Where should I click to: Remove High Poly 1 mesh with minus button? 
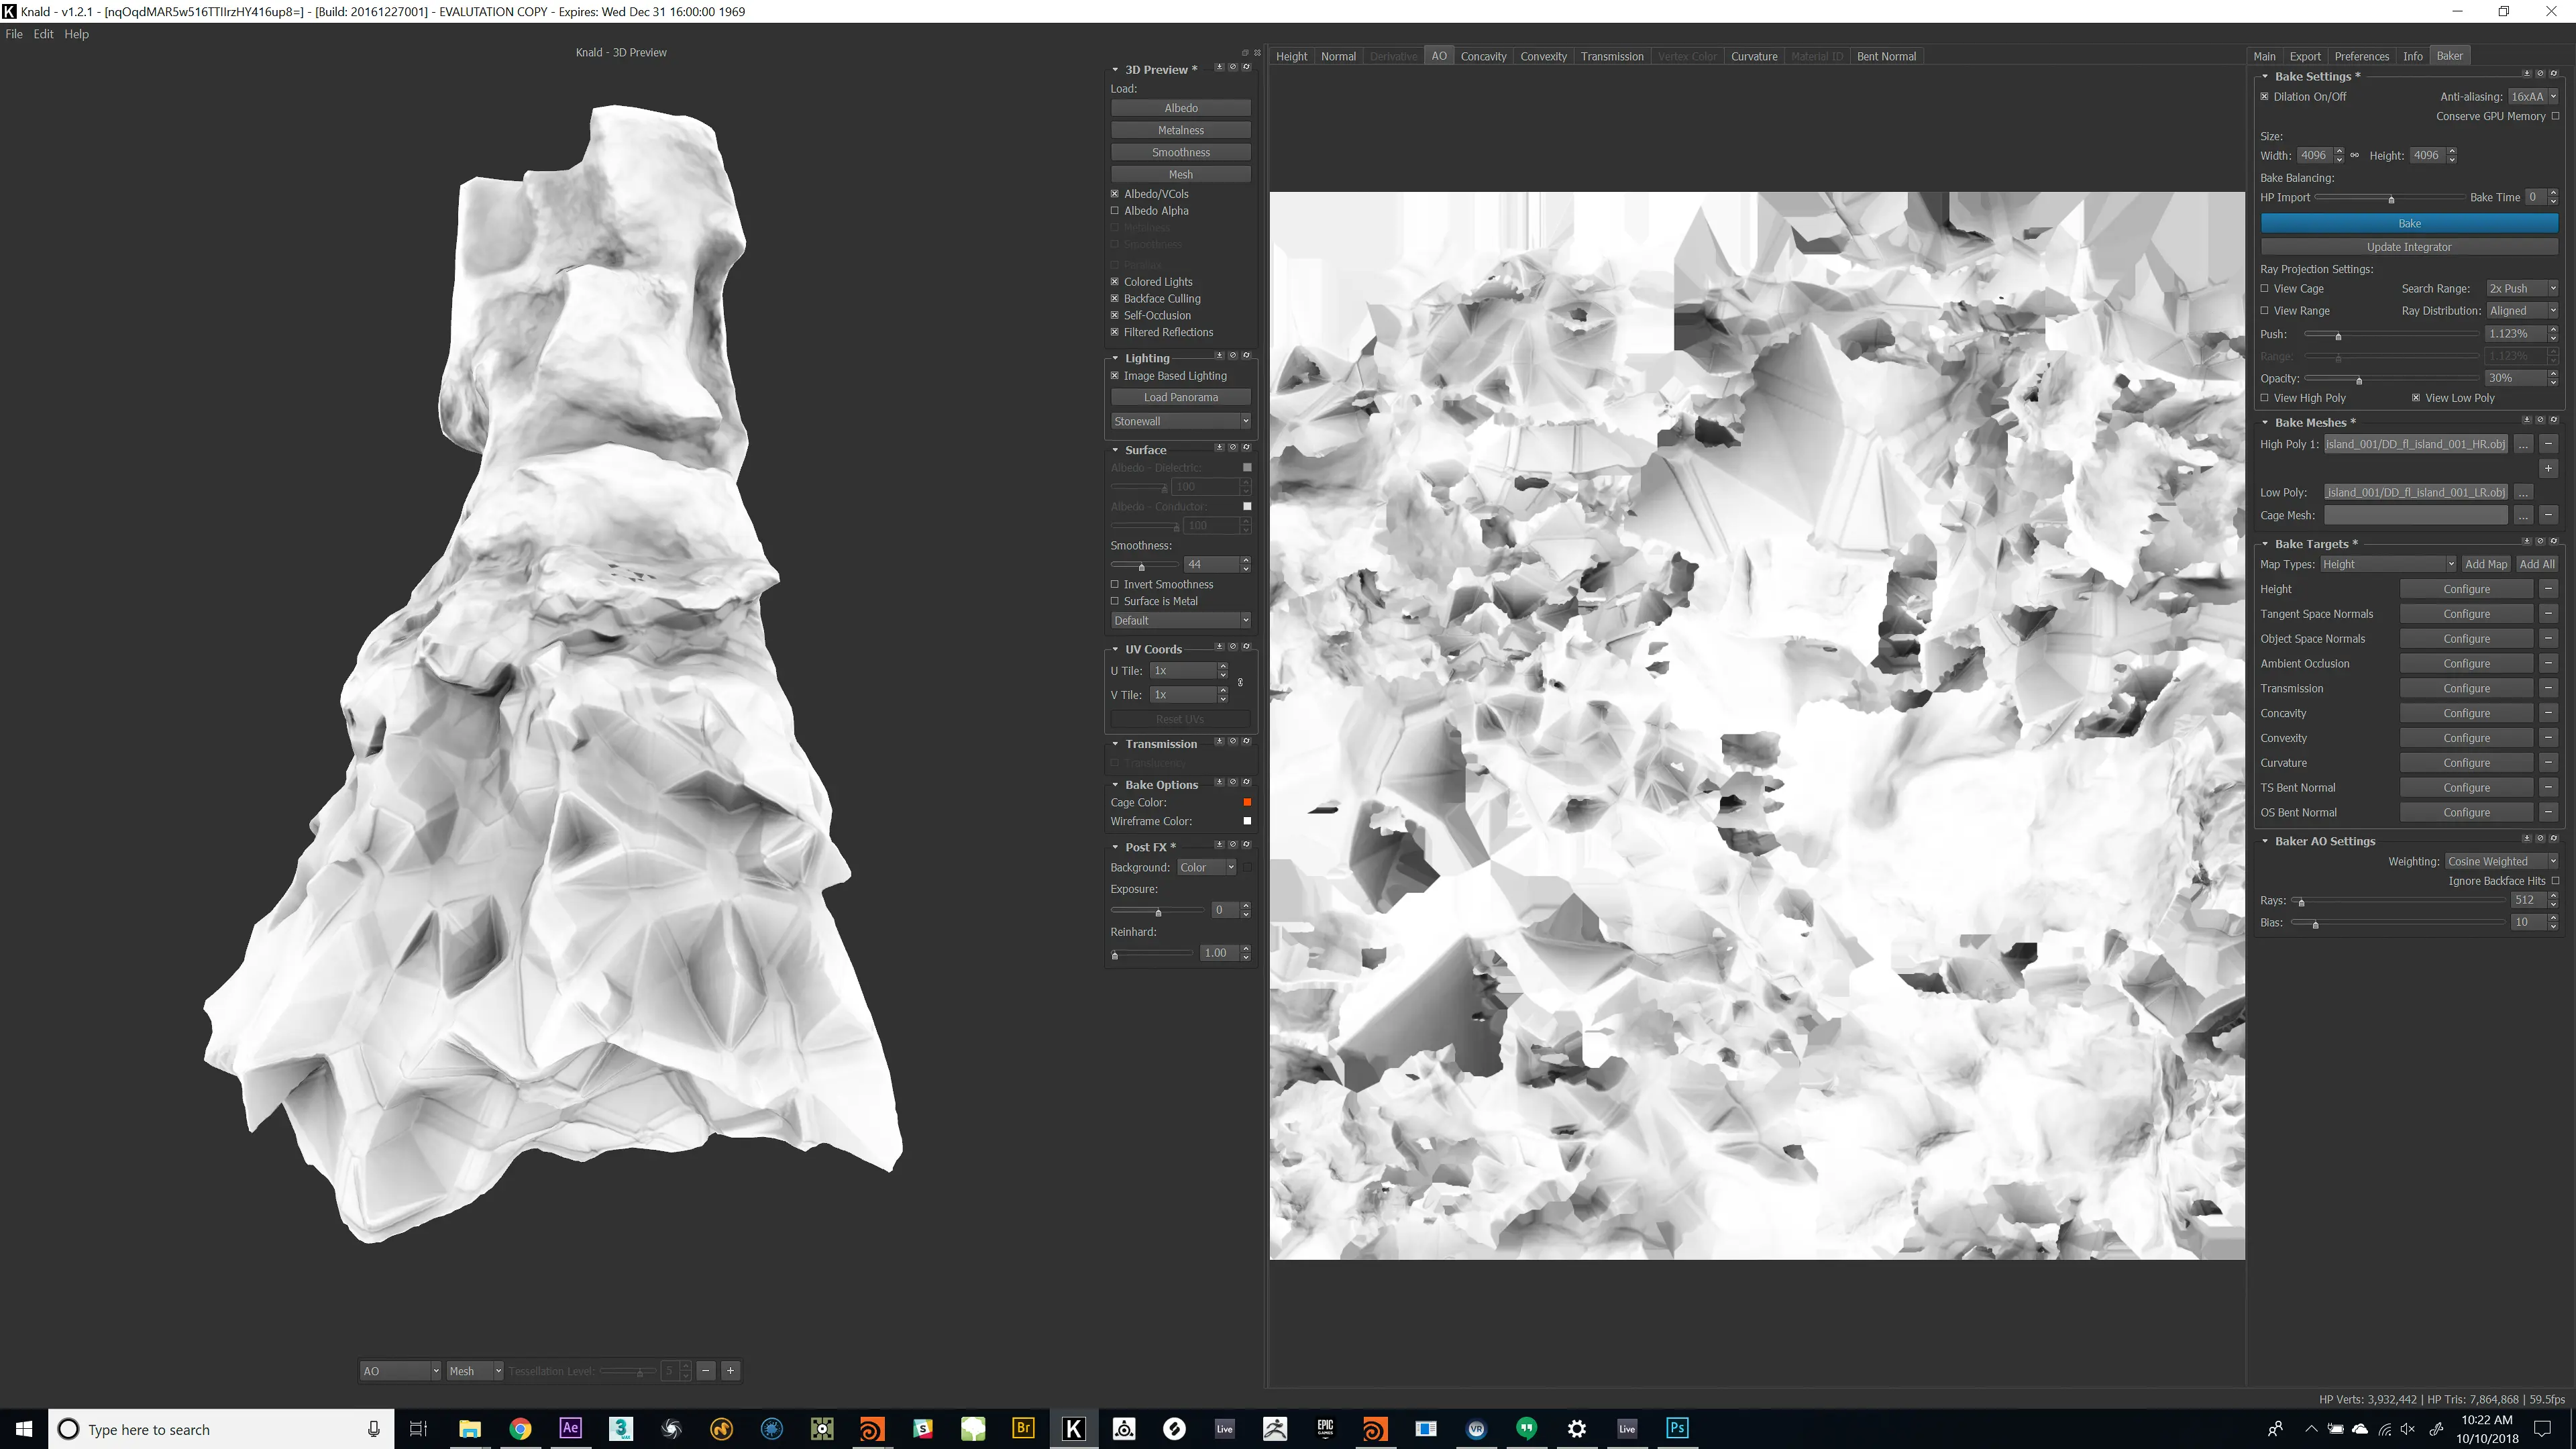(x=2548, y=444)
